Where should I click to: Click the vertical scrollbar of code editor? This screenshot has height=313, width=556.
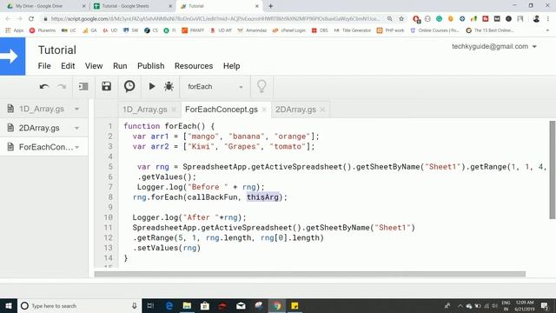(x=553, y=170)
